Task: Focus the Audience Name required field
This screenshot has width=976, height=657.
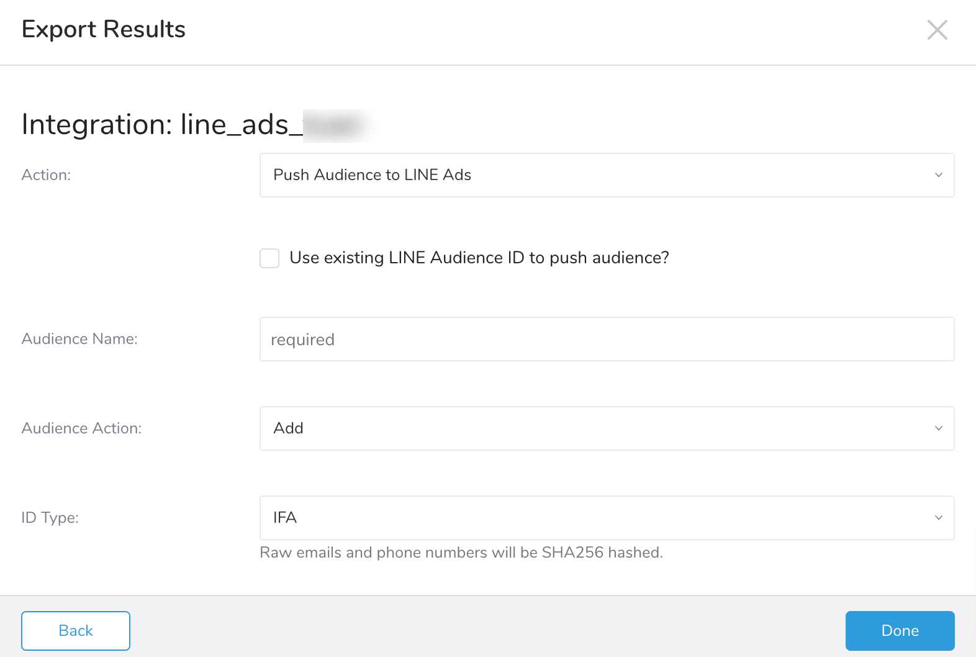Action: click(606, 339)
